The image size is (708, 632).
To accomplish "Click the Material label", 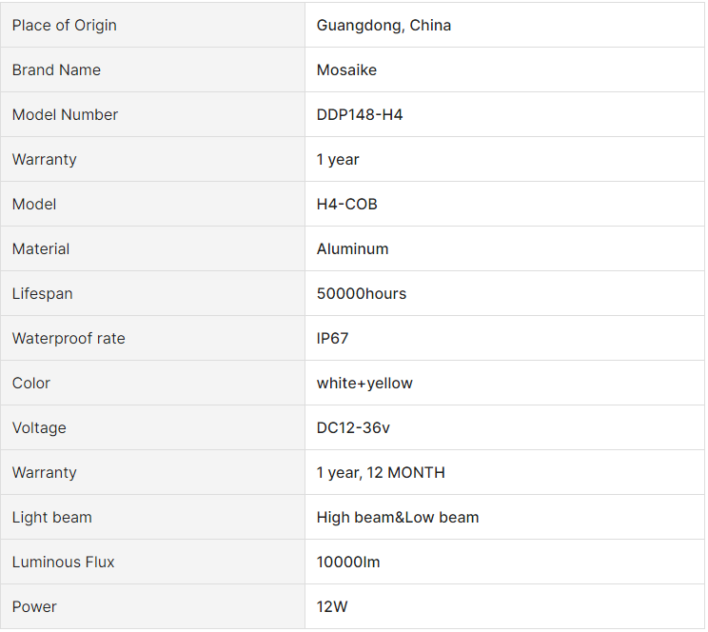I will point(41,249).
